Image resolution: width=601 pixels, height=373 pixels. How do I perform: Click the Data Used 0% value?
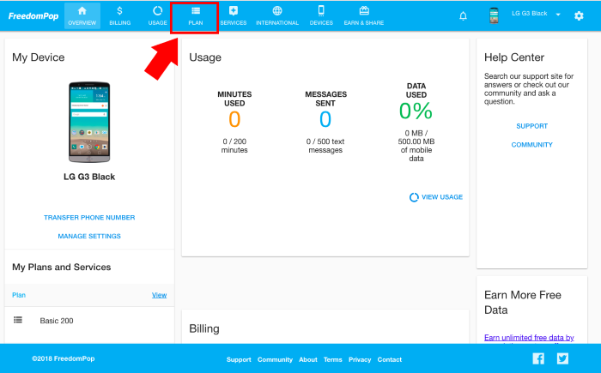point(416,111)
